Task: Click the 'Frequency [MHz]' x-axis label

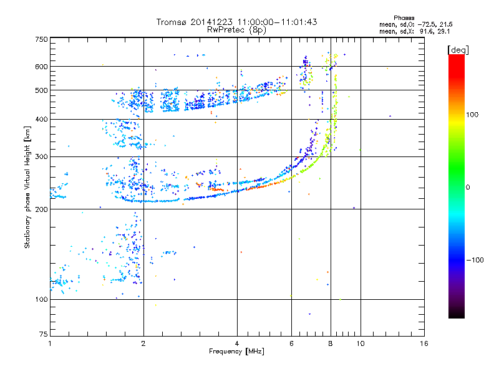Action: pos(236,352)
